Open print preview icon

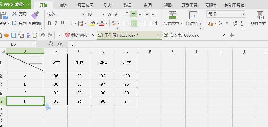(x=35, y=35)
